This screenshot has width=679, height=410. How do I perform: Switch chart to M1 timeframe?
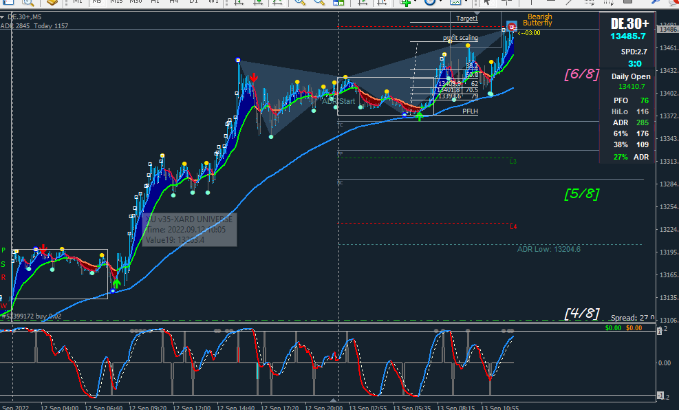click(x=78, y=2)
